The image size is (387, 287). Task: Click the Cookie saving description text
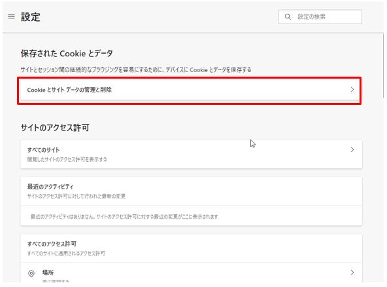tap(136, 69)
